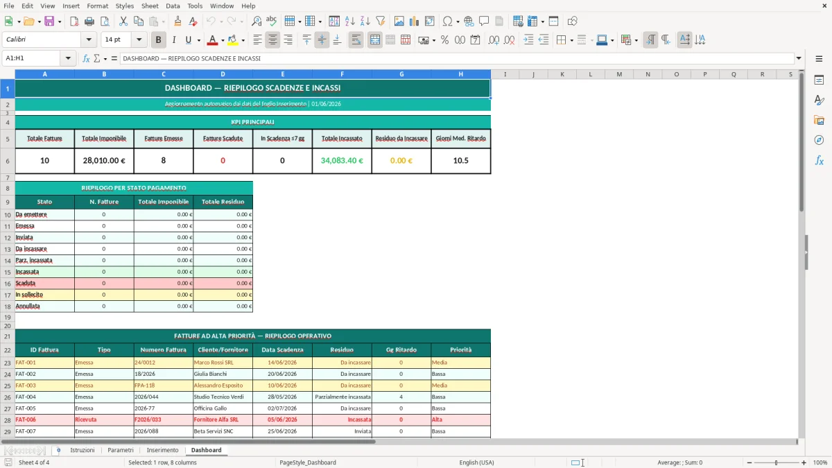
Task: Toggle Align Left
Action: click(257, 40)
